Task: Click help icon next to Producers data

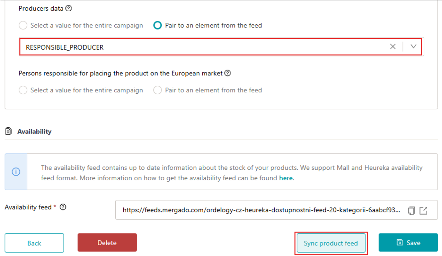Action: pos(68,9)
